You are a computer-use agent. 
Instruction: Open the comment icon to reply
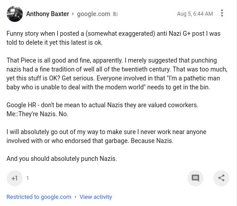coord(195,178)
